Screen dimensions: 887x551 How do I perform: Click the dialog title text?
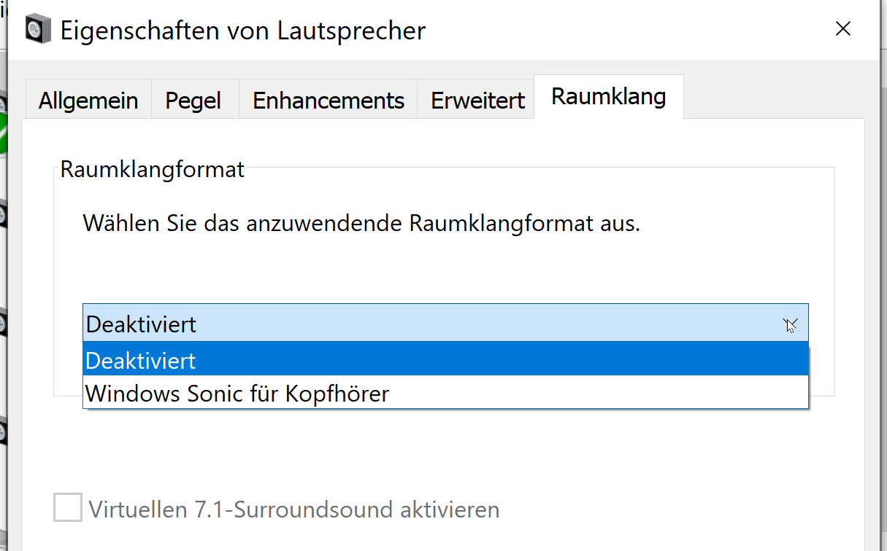(x=242, y=31)
